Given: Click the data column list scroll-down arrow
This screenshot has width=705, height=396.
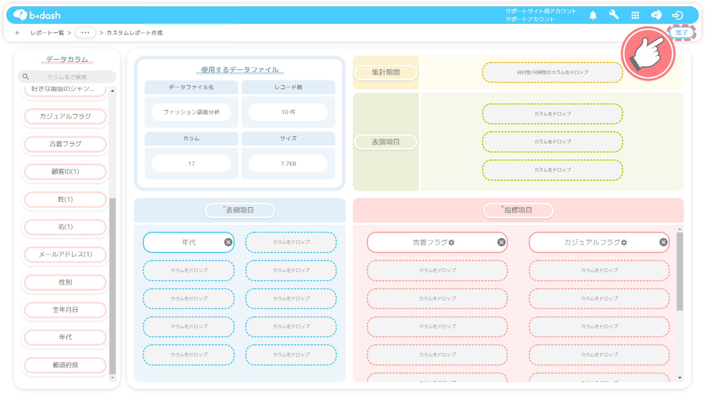Looking at the screenshot, I should click(113, 378).
